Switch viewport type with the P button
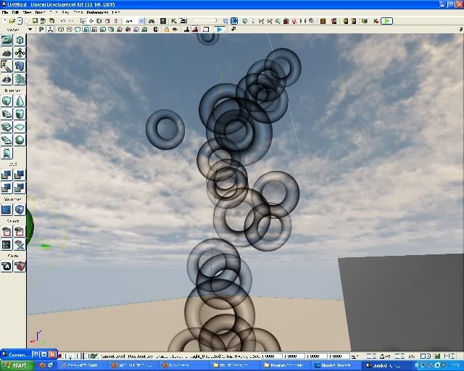 pyautogui.click(x=41, y=29)
